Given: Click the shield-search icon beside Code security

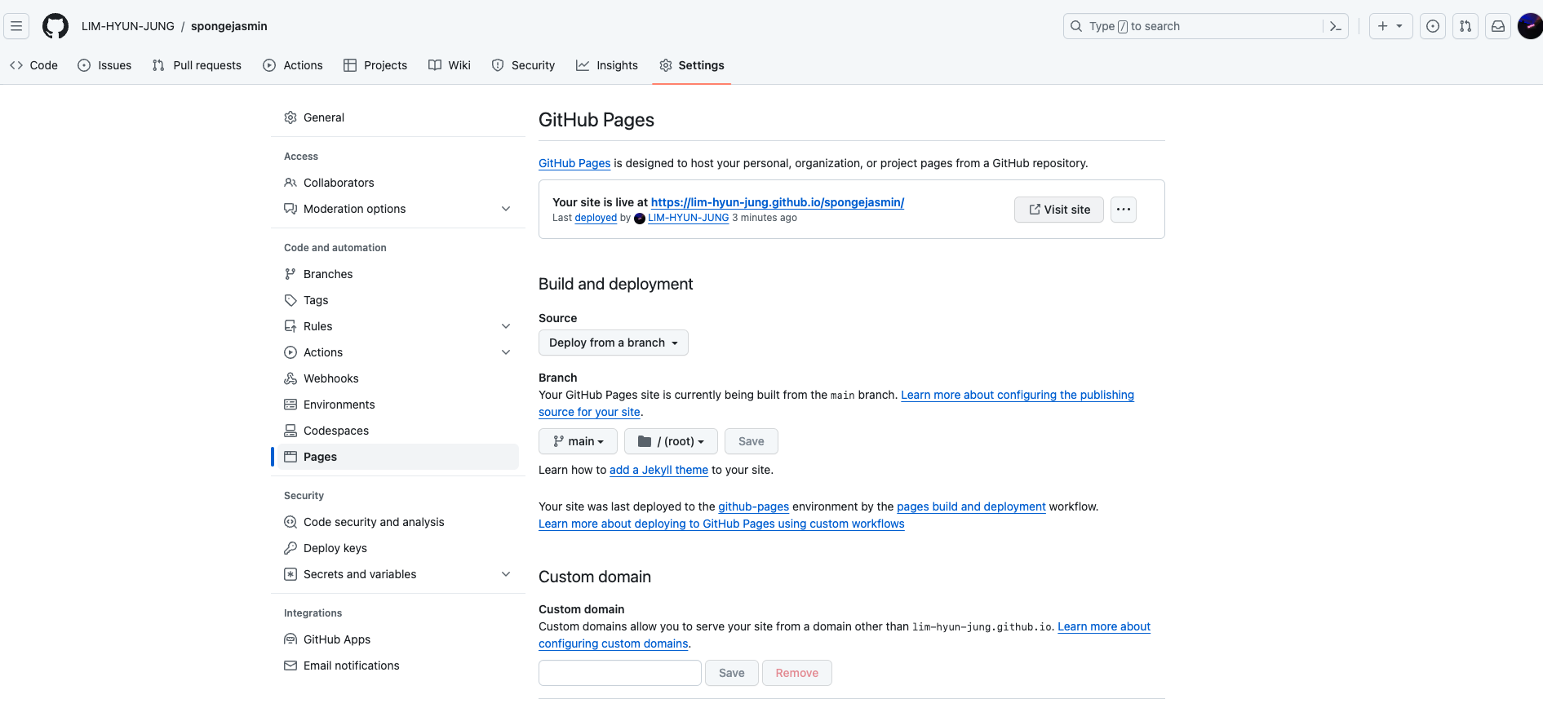Looking at the screenshot, I should [x=290, y=522].
